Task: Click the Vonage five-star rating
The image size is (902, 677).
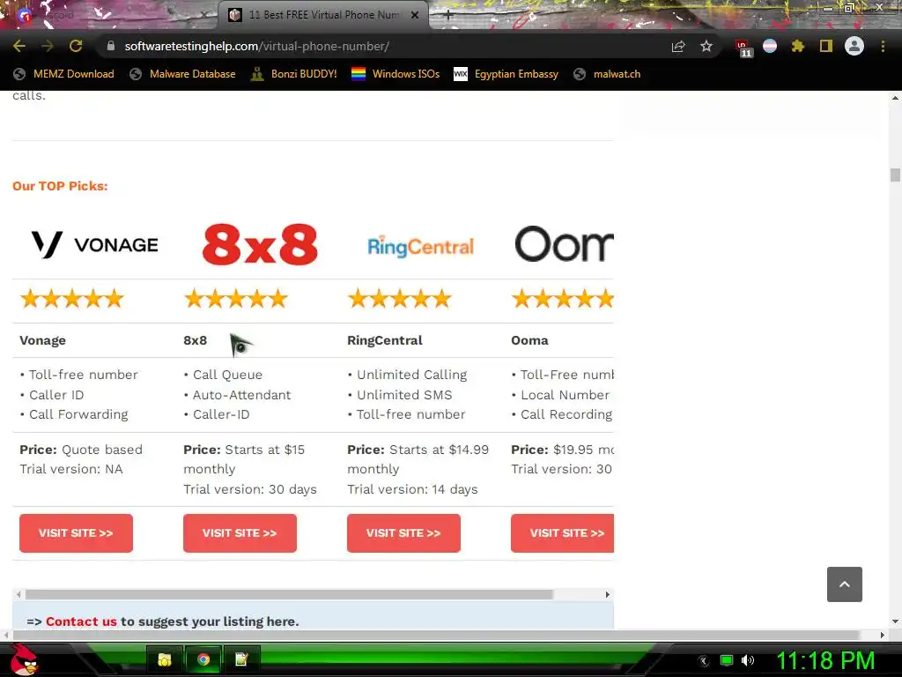Action: 72,299
